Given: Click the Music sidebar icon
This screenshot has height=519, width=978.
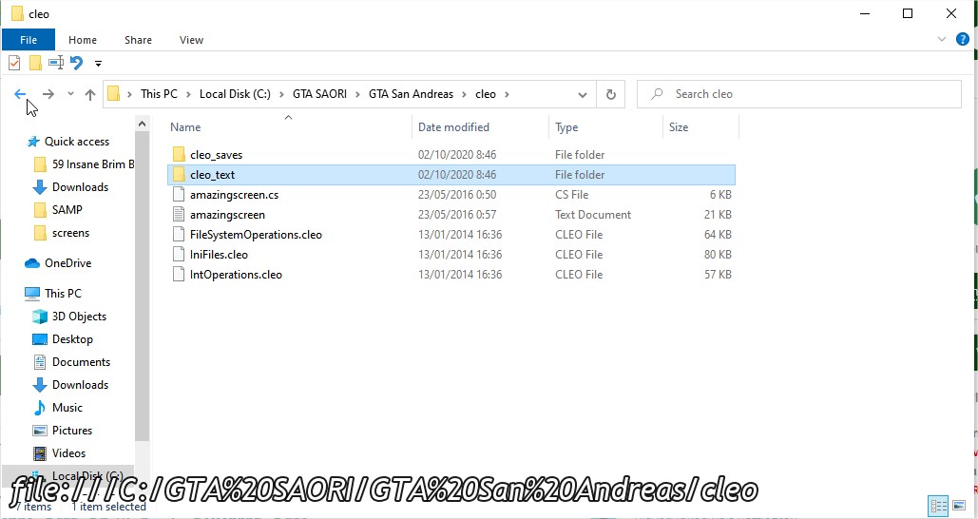Looking at the screenshot, I should [x=40, y=408].
